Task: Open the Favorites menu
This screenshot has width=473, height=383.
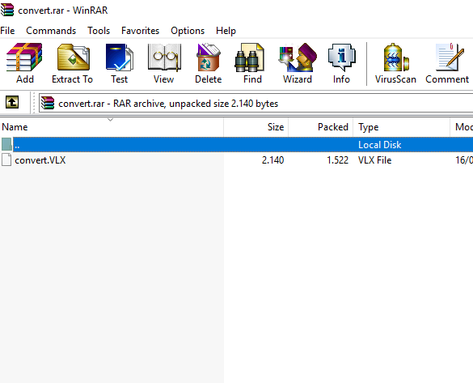Action: click(x=140, y=31)
